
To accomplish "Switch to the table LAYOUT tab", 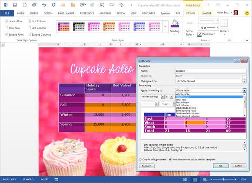I will pyautogui.click(x=206, y=13).
